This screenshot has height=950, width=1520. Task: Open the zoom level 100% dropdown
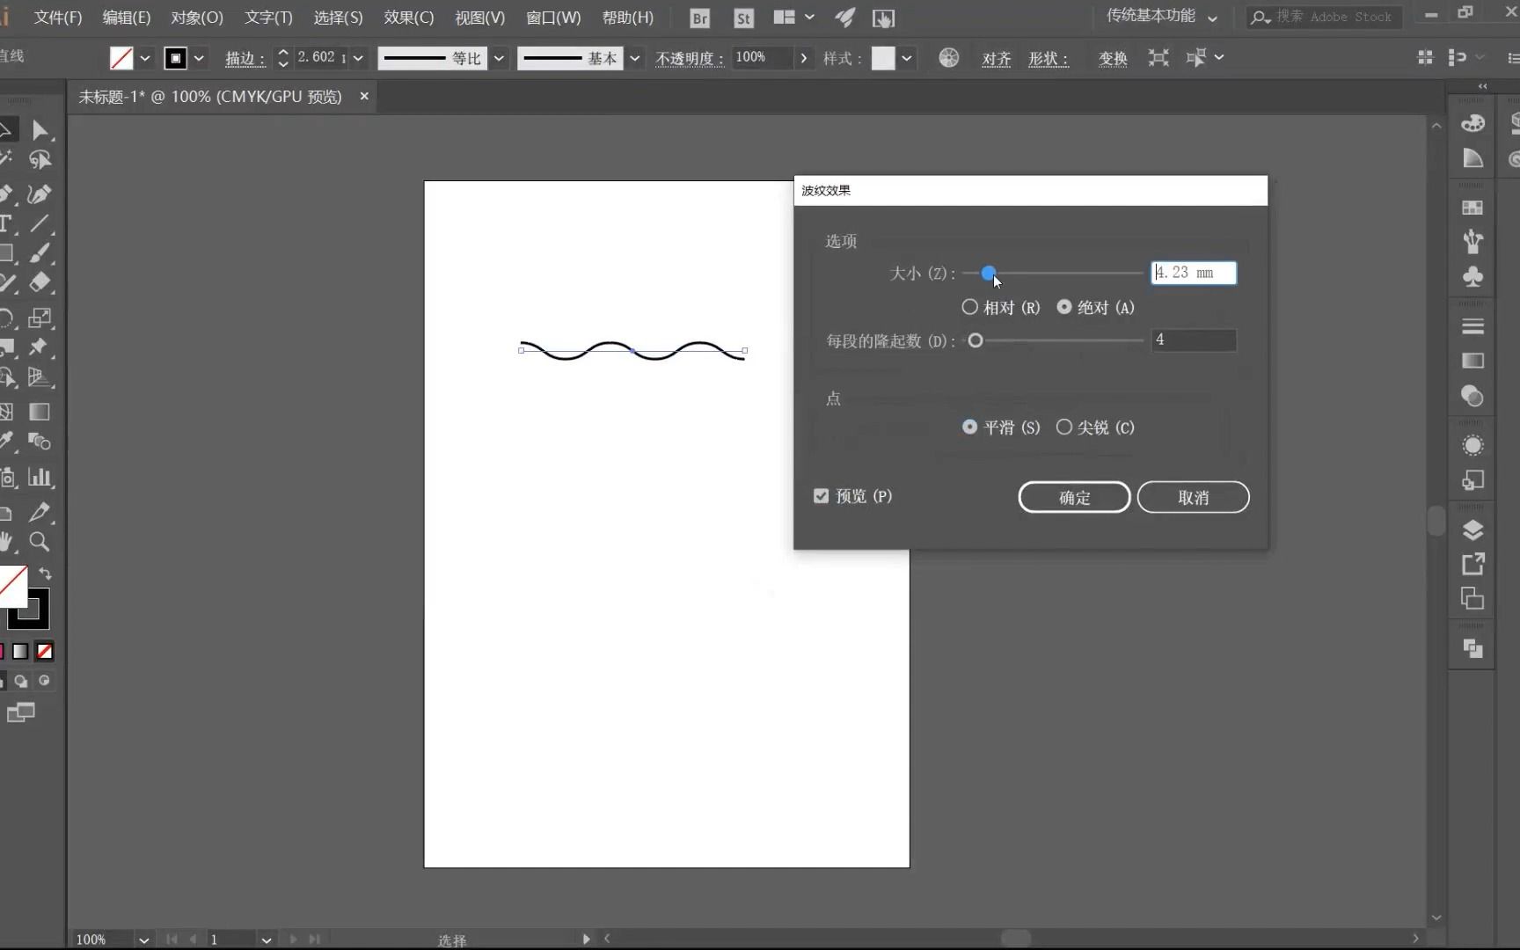[144, 939]
